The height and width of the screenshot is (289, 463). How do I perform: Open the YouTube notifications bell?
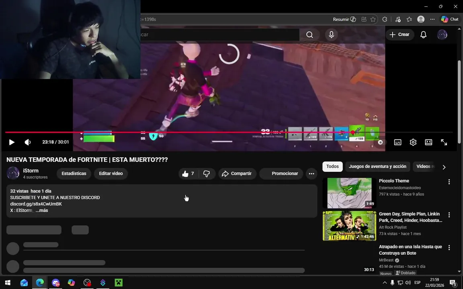(x=424, y=35)
